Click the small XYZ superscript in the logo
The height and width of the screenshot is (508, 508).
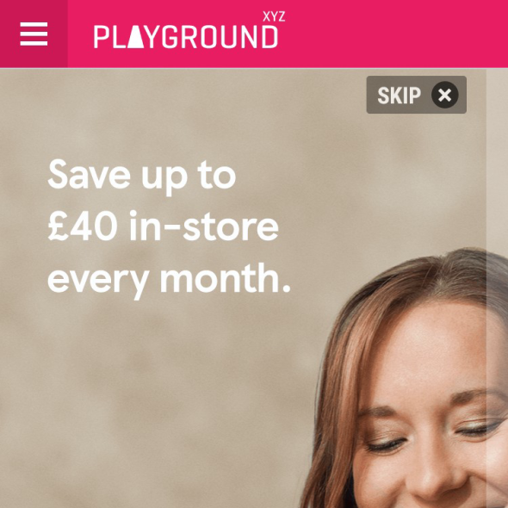(x=274, y=16)
